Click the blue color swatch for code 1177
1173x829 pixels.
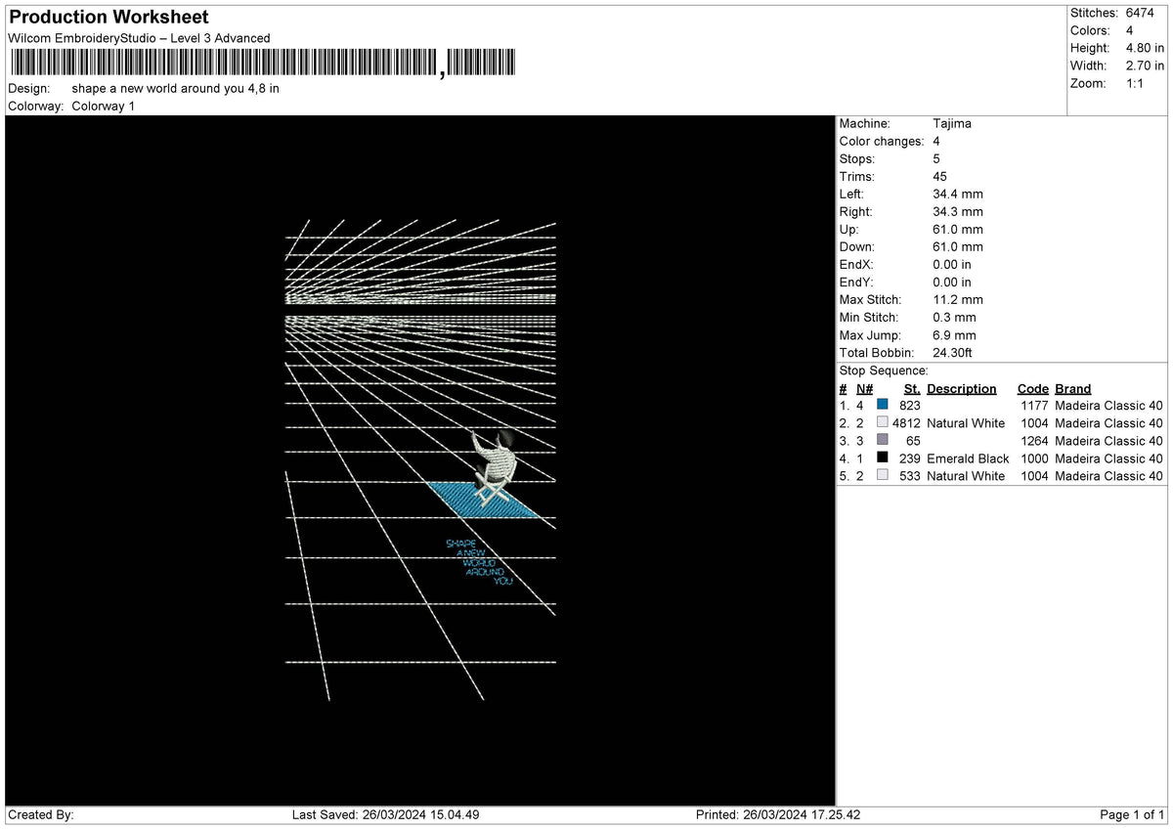coord(883,405)
